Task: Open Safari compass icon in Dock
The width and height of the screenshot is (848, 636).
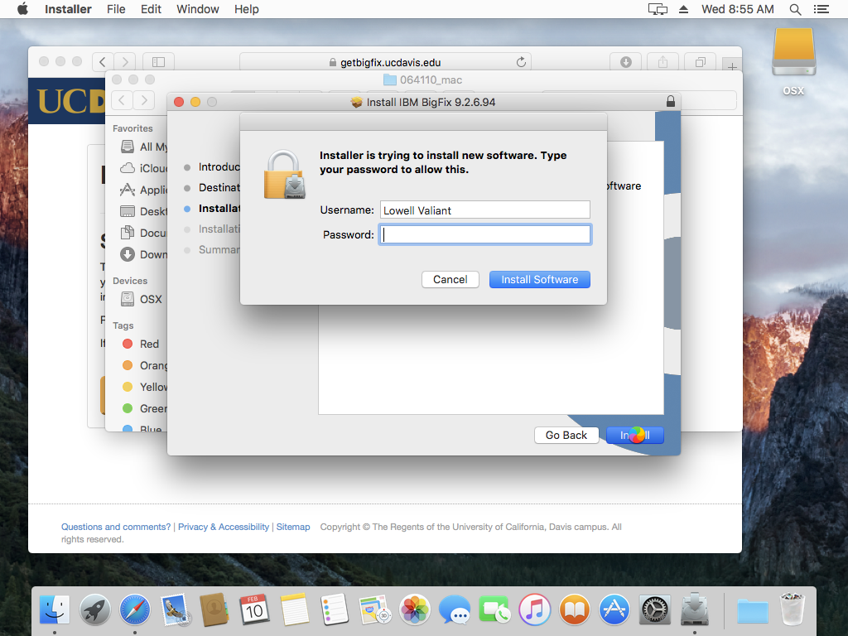Action: pos(135,609)
